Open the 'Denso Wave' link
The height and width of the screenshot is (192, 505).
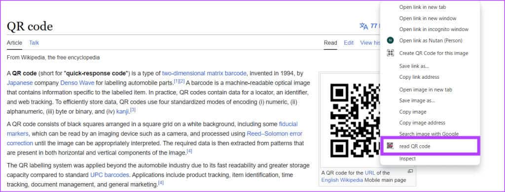click(x=77, y=83)
